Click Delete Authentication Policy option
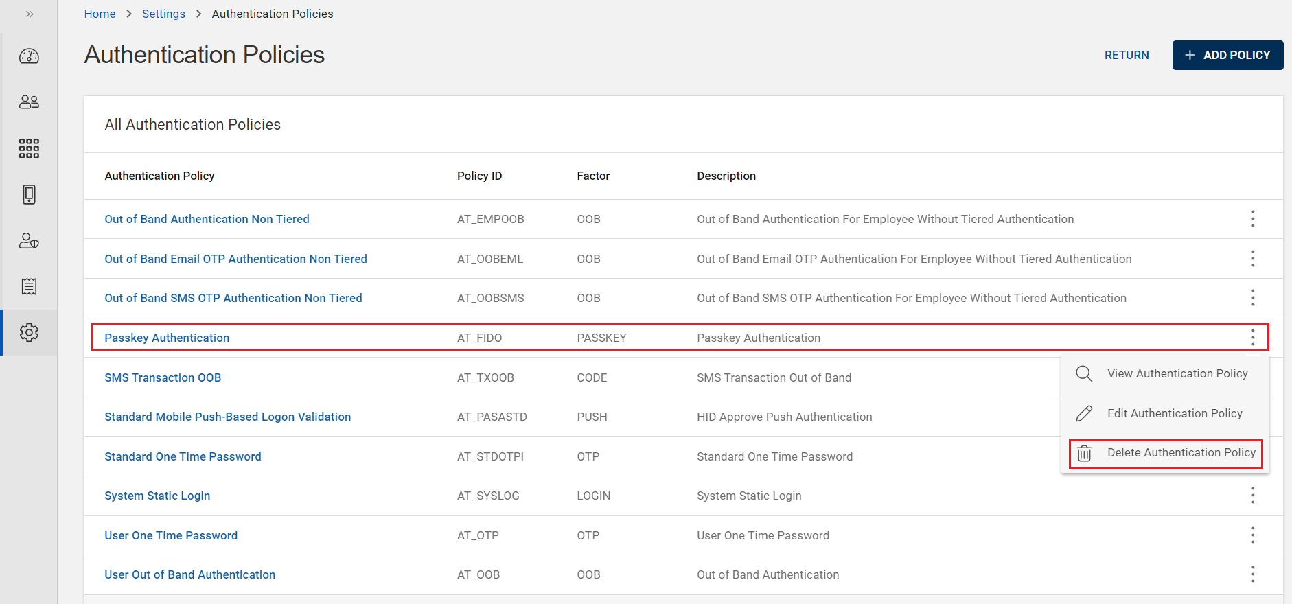The width and height of the screenshot is (1292, 604). point(1180,453)
